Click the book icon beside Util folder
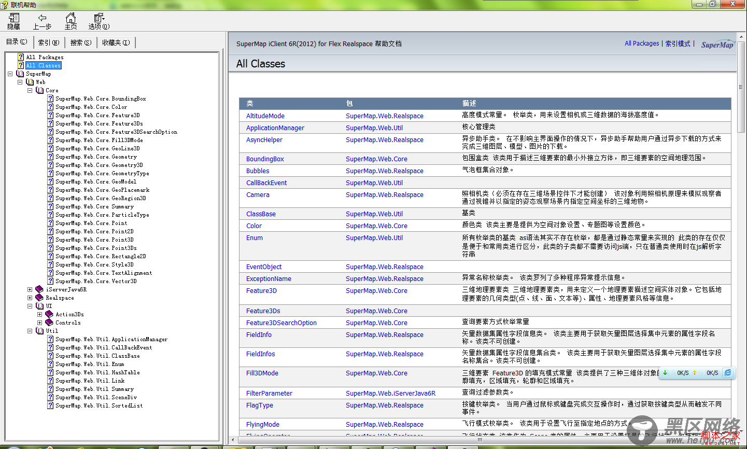This screenshot has width=747, height=449. [x=40, y=331]
